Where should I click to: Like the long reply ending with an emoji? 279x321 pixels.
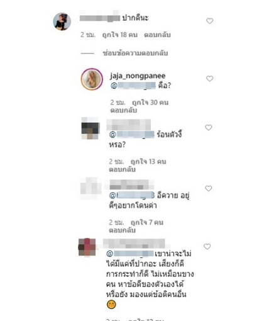pyautogui.click(x=207, y=246)
